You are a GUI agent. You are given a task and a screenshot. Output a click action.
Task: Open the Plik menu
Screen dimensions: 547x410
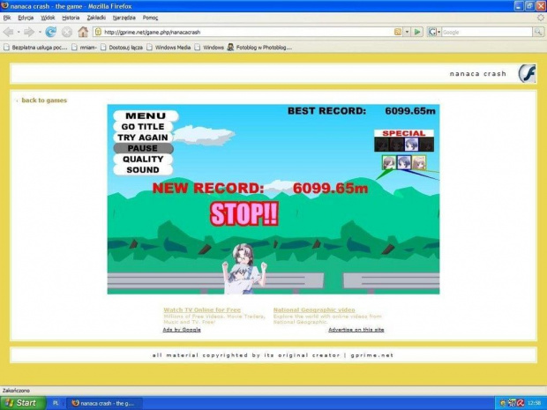tap(7, 18)
